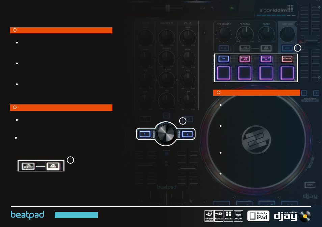Image resolution: width=322 pixels, height=227 pixels.
Task: Click the Made for iPad badge
Action: coord(258,216)
